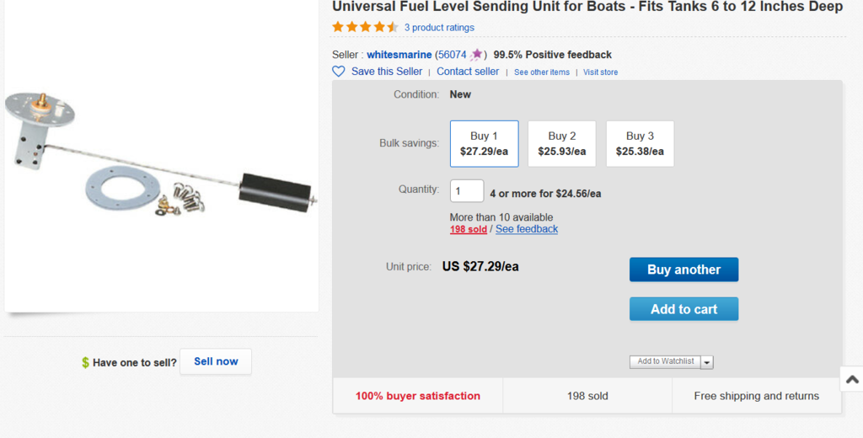Viewport: 863px width, 438px height.
Task: Click the Quantity input field
Action: [x=466, y=191]
